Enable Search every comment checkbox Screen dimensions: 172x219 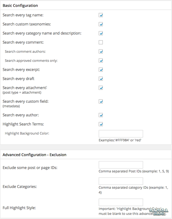click(x=101, y=42)
